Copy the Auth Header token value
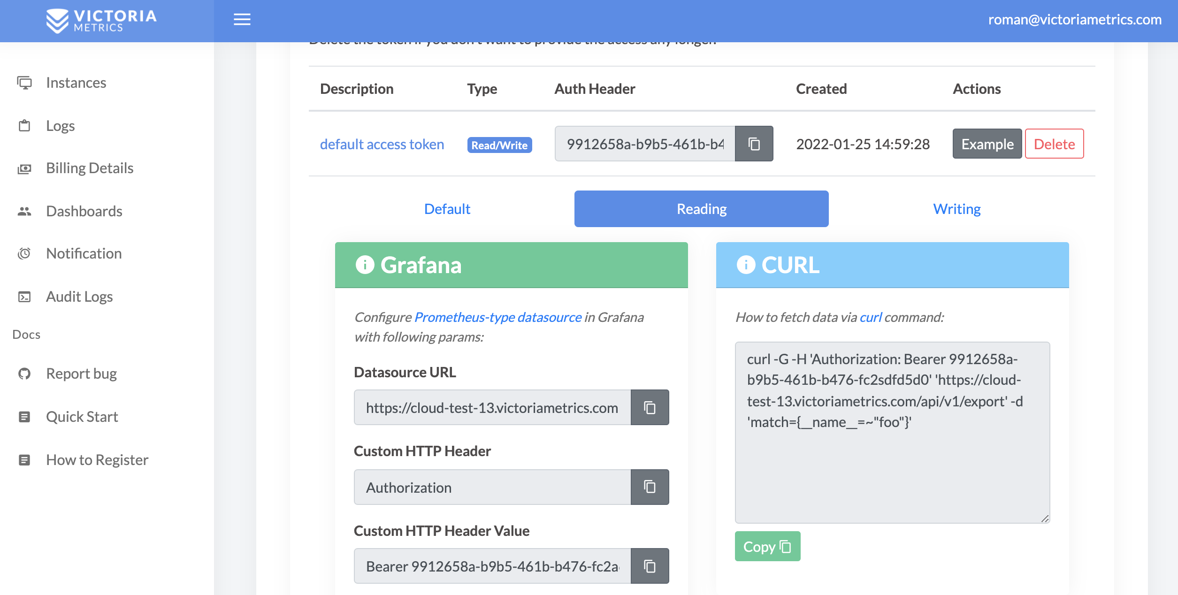The image size is (1178, 595). [754, 144]
